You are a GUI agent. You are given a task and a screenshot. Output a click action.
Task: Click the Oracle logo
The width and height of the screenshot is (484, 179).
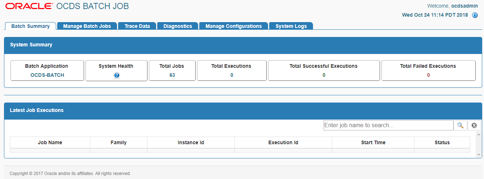[29, 6]
